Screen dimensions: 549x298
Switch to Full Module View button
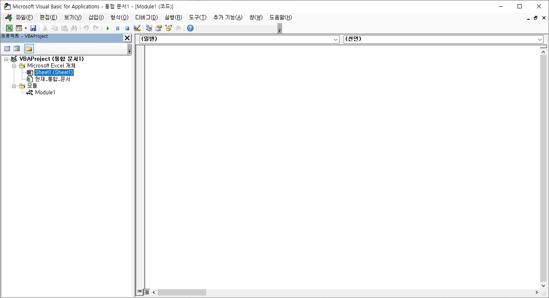click(x=147, y=292)
